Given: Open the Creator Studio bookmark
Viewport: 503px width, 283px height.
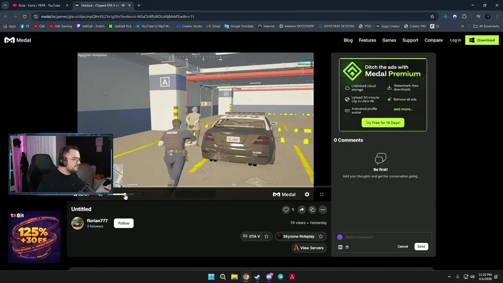Looking at the screenshot, I should tap(189, 26).
